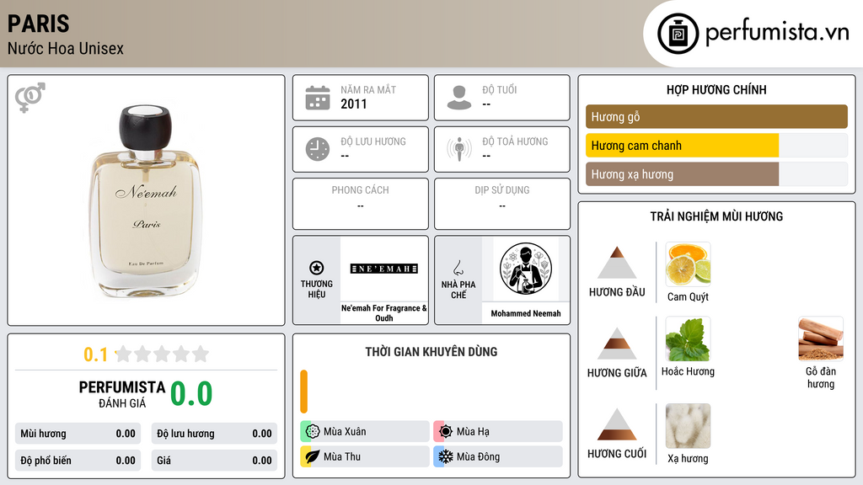Viewport: 863px width, 485px height.
Task: Click the Xạ hương musk note image
Action: (x=688, y=426)
